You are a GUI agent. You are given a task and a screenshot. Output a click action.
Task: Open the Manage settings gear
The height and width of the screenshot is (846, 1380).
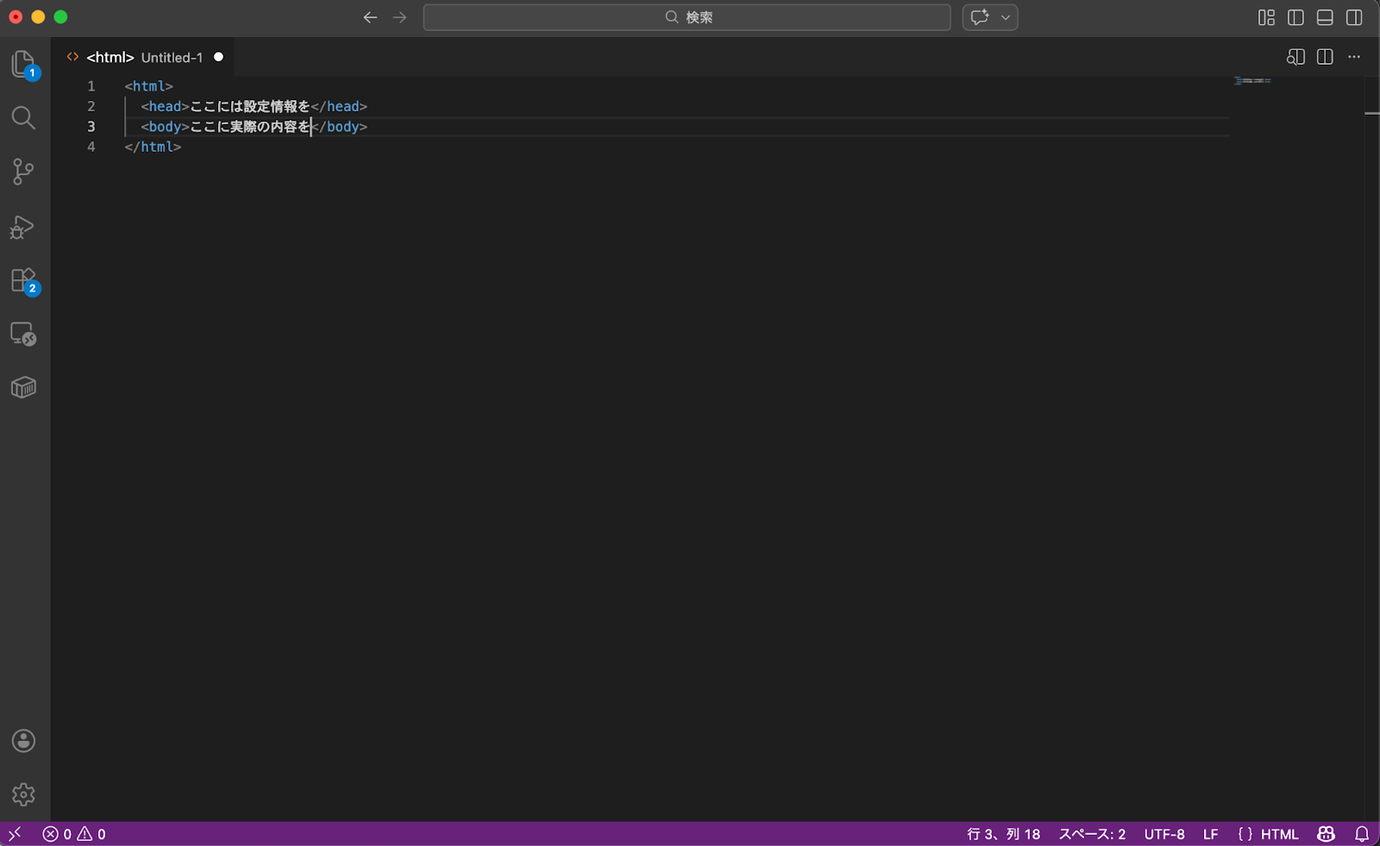click(23, 795)
